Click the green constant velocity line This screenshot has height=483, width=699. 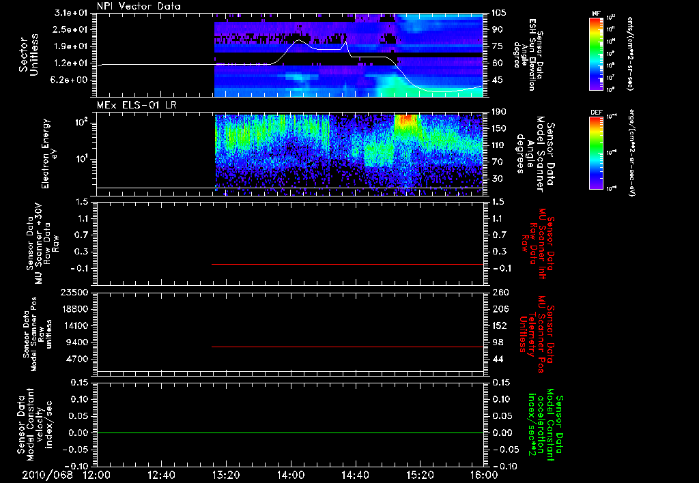point(290,433)
